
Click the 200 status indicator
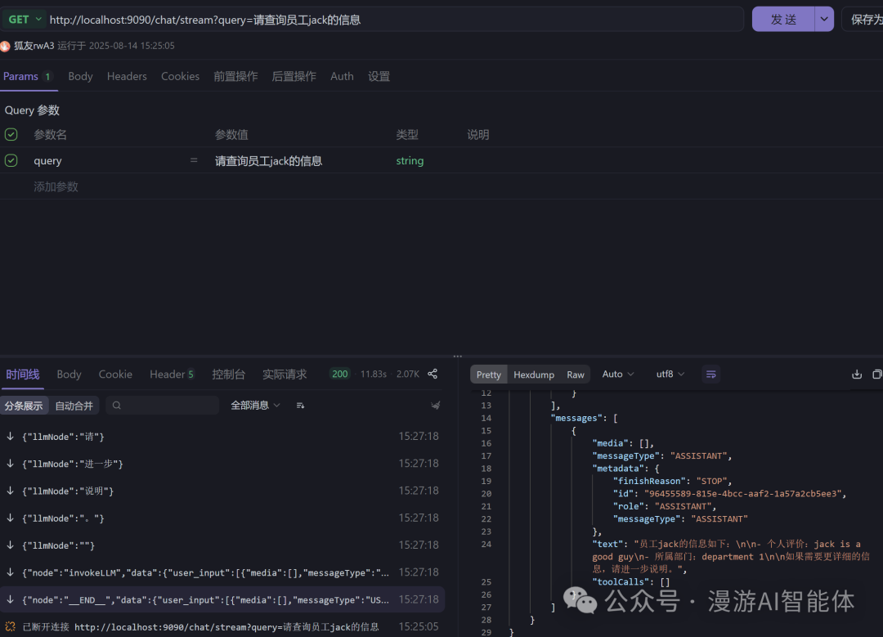point(339,374)
